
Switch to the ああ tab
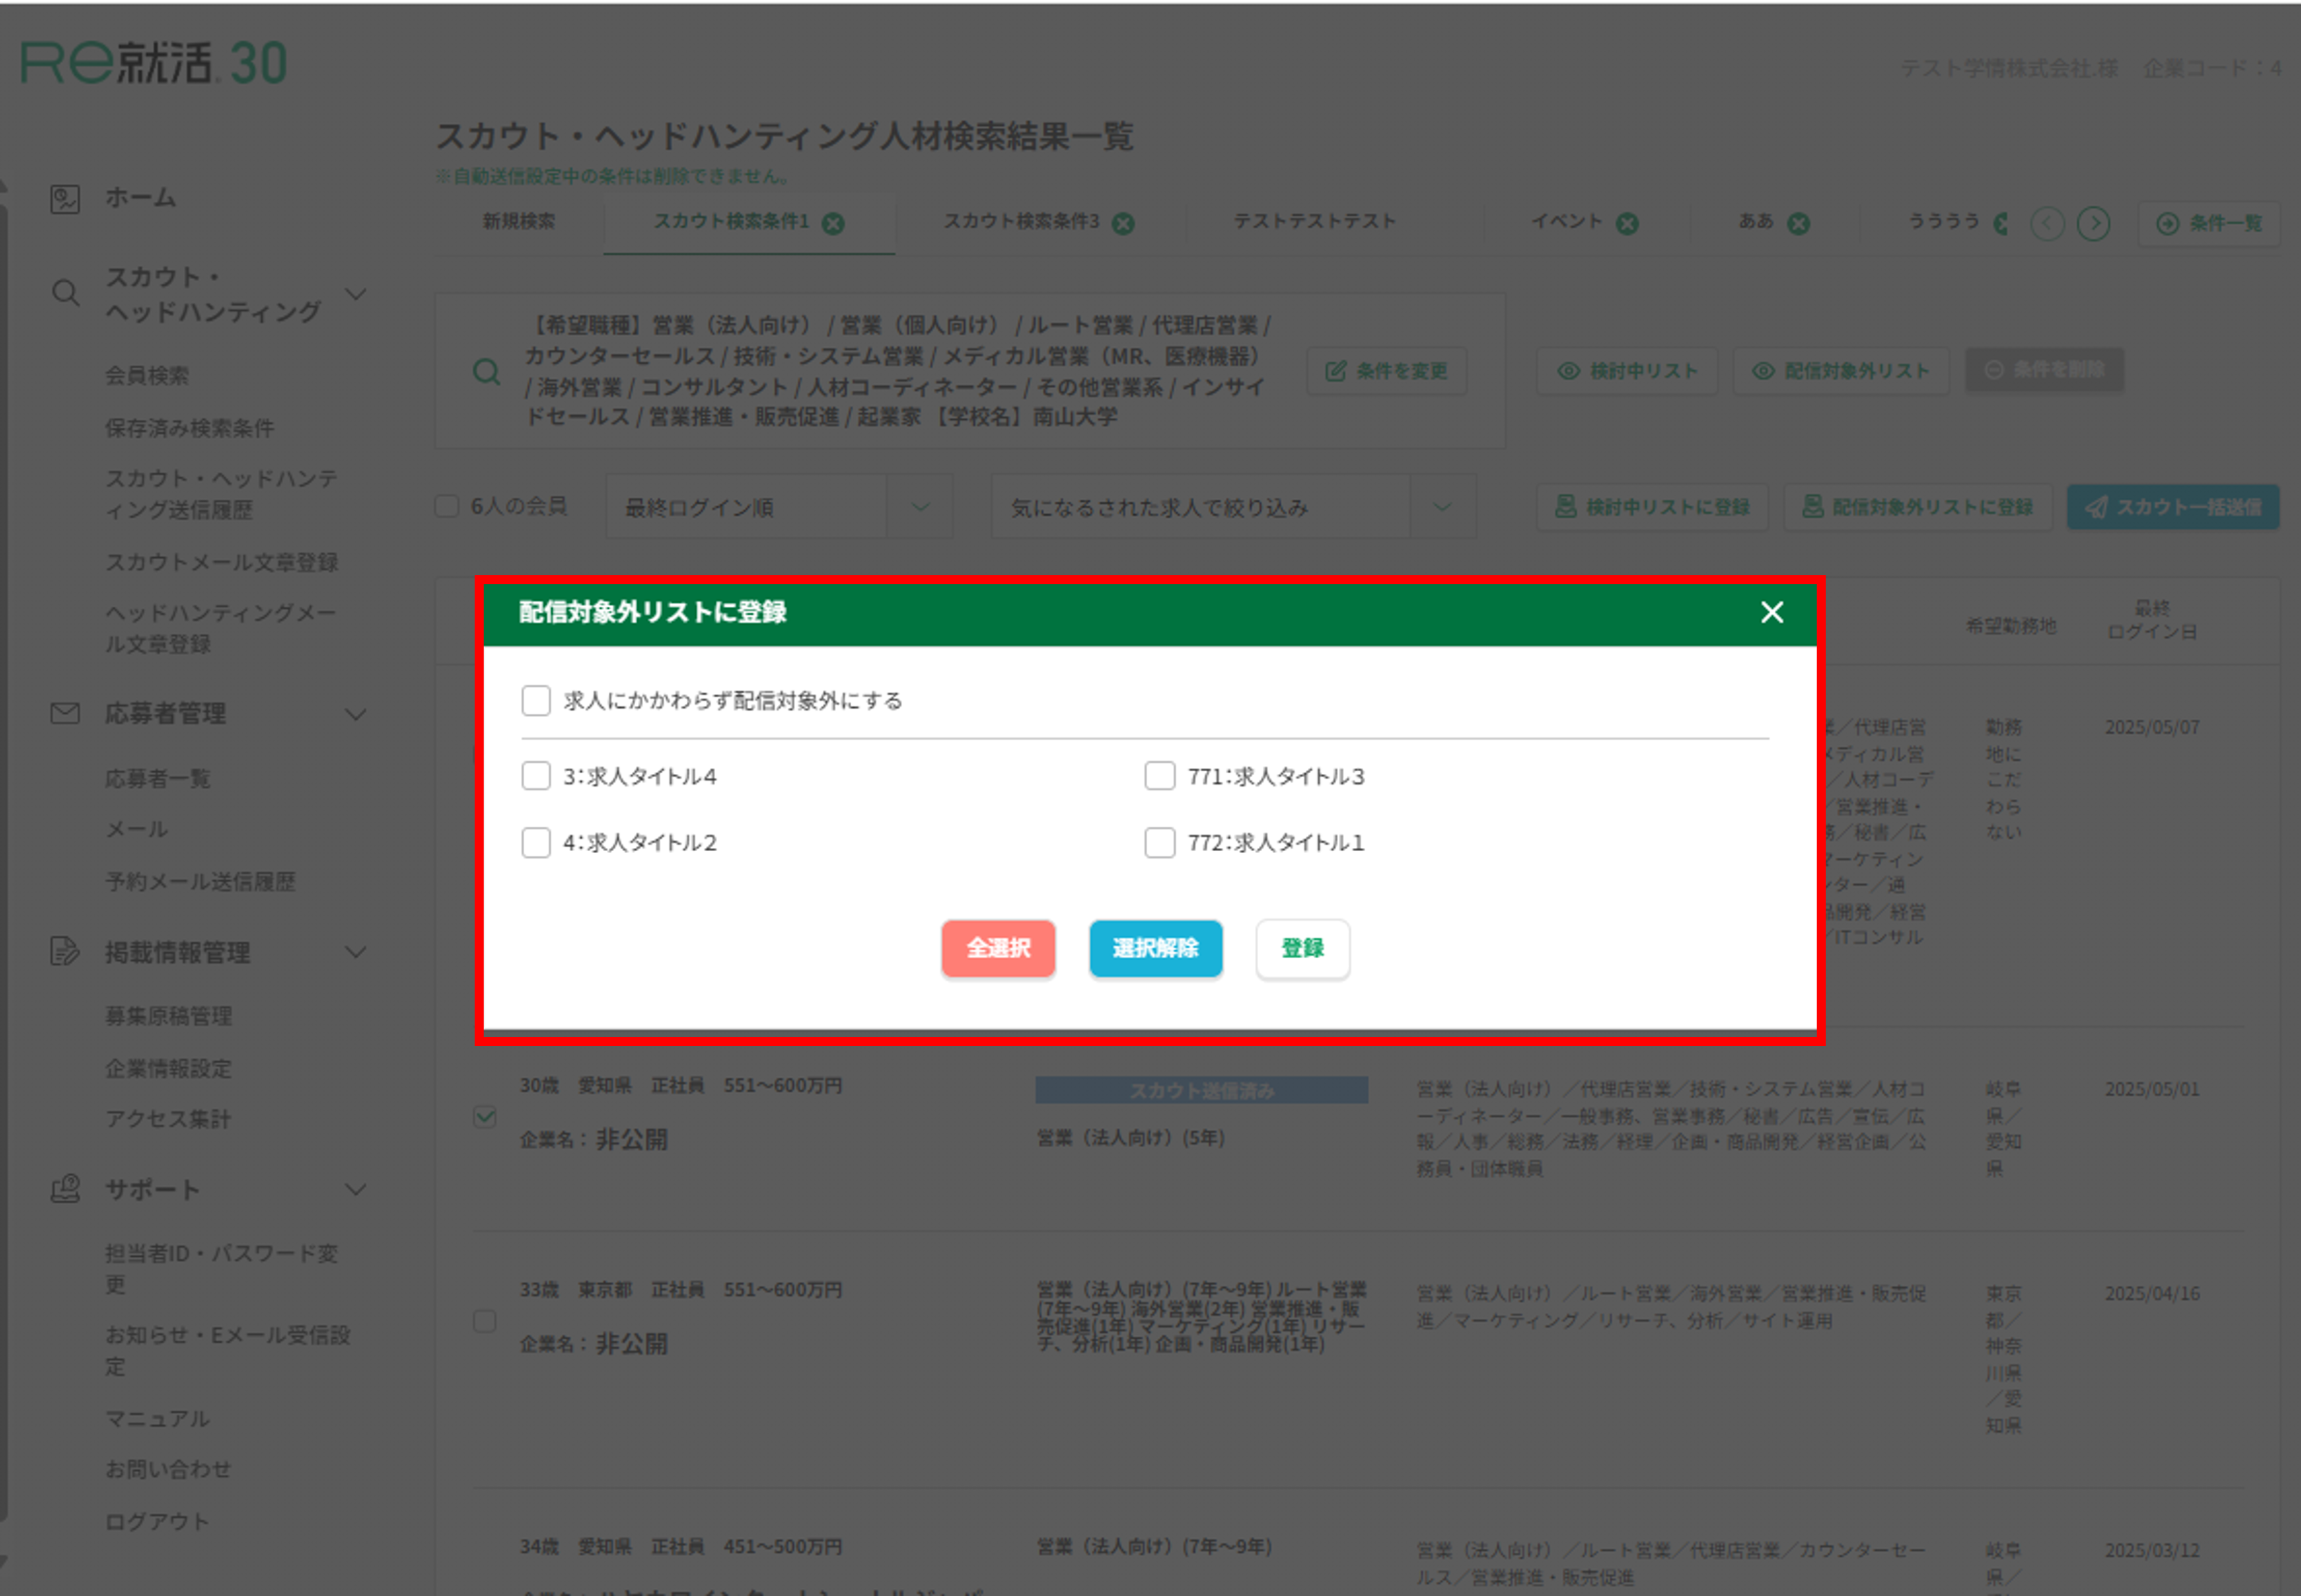click(1755, 221)
